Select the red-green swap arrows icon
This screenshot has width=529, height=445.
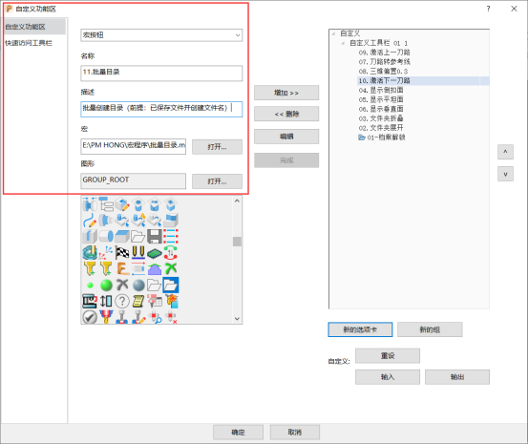tap(171, 252)
